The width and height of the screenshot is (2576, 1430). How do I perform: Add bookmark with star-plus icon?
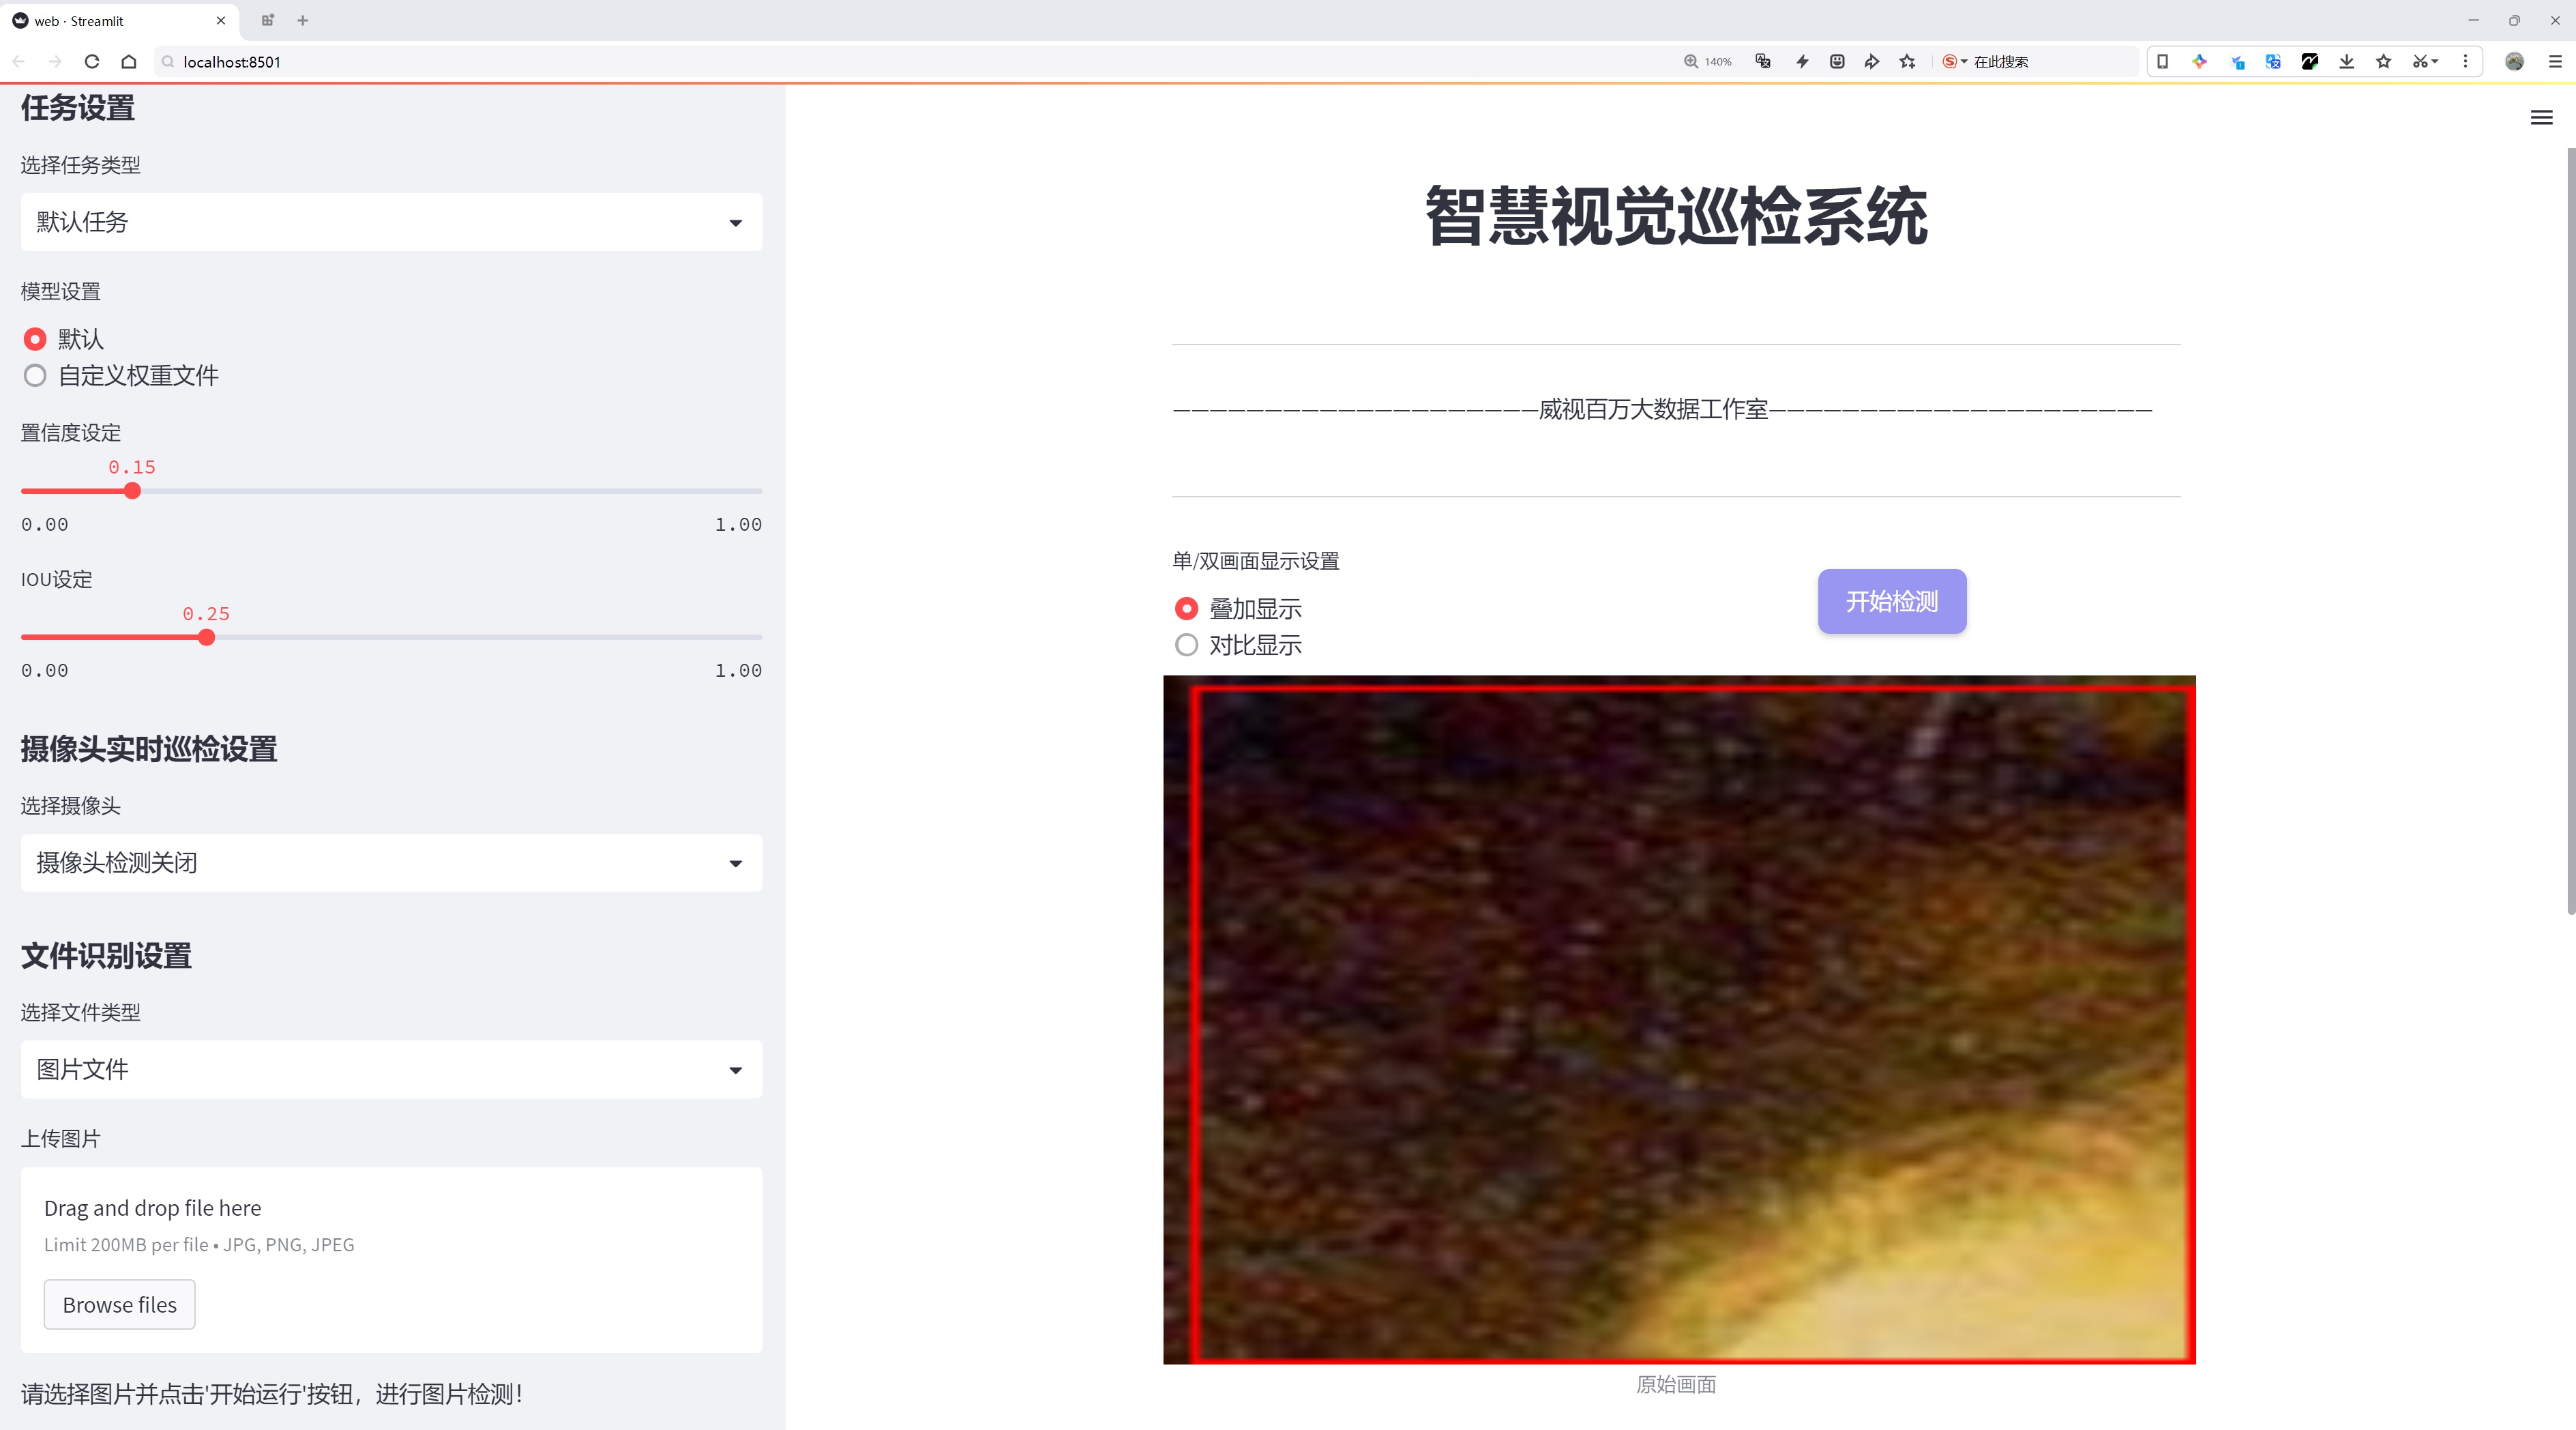point(1908,61)
